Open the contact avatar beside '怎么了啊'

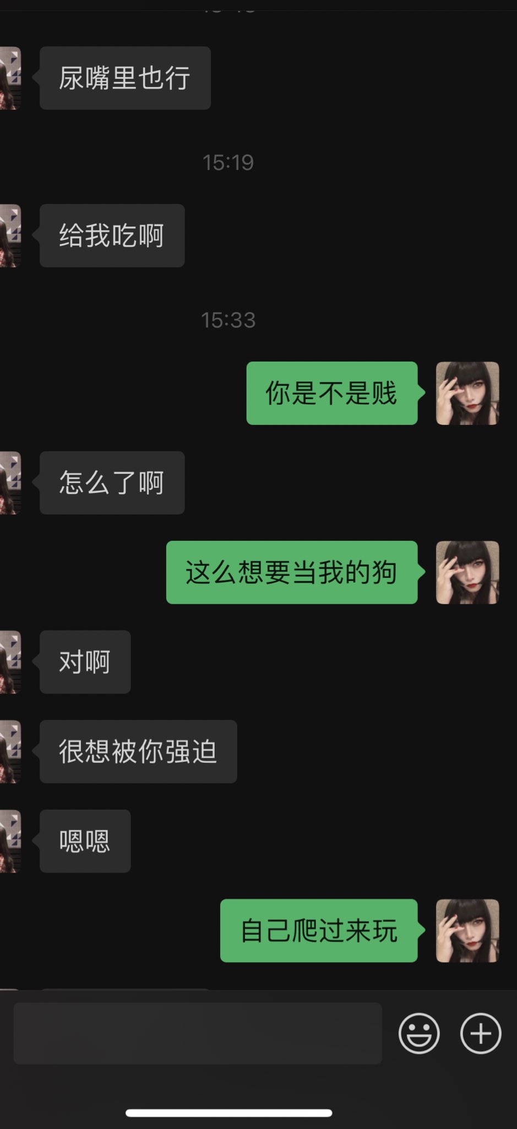coord(10,483)
